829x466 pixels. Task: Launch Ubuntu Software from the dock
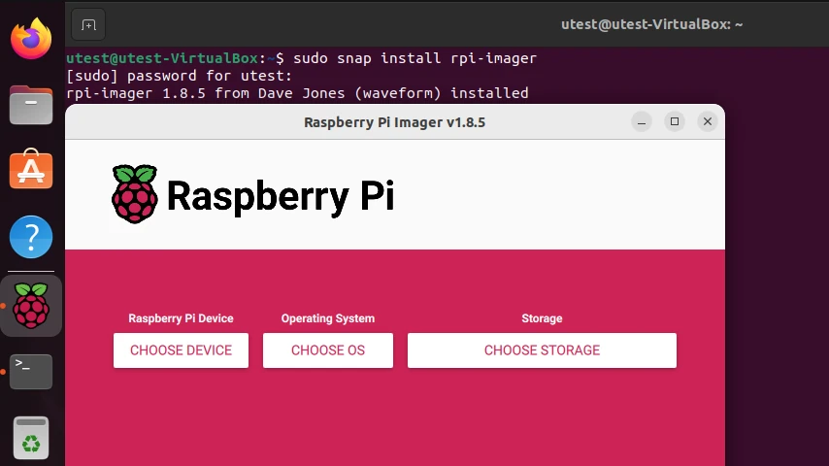coord(31,170)
